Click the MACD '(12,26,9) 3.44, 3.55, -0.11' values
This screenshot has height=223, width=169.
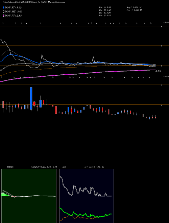(44, 167)
